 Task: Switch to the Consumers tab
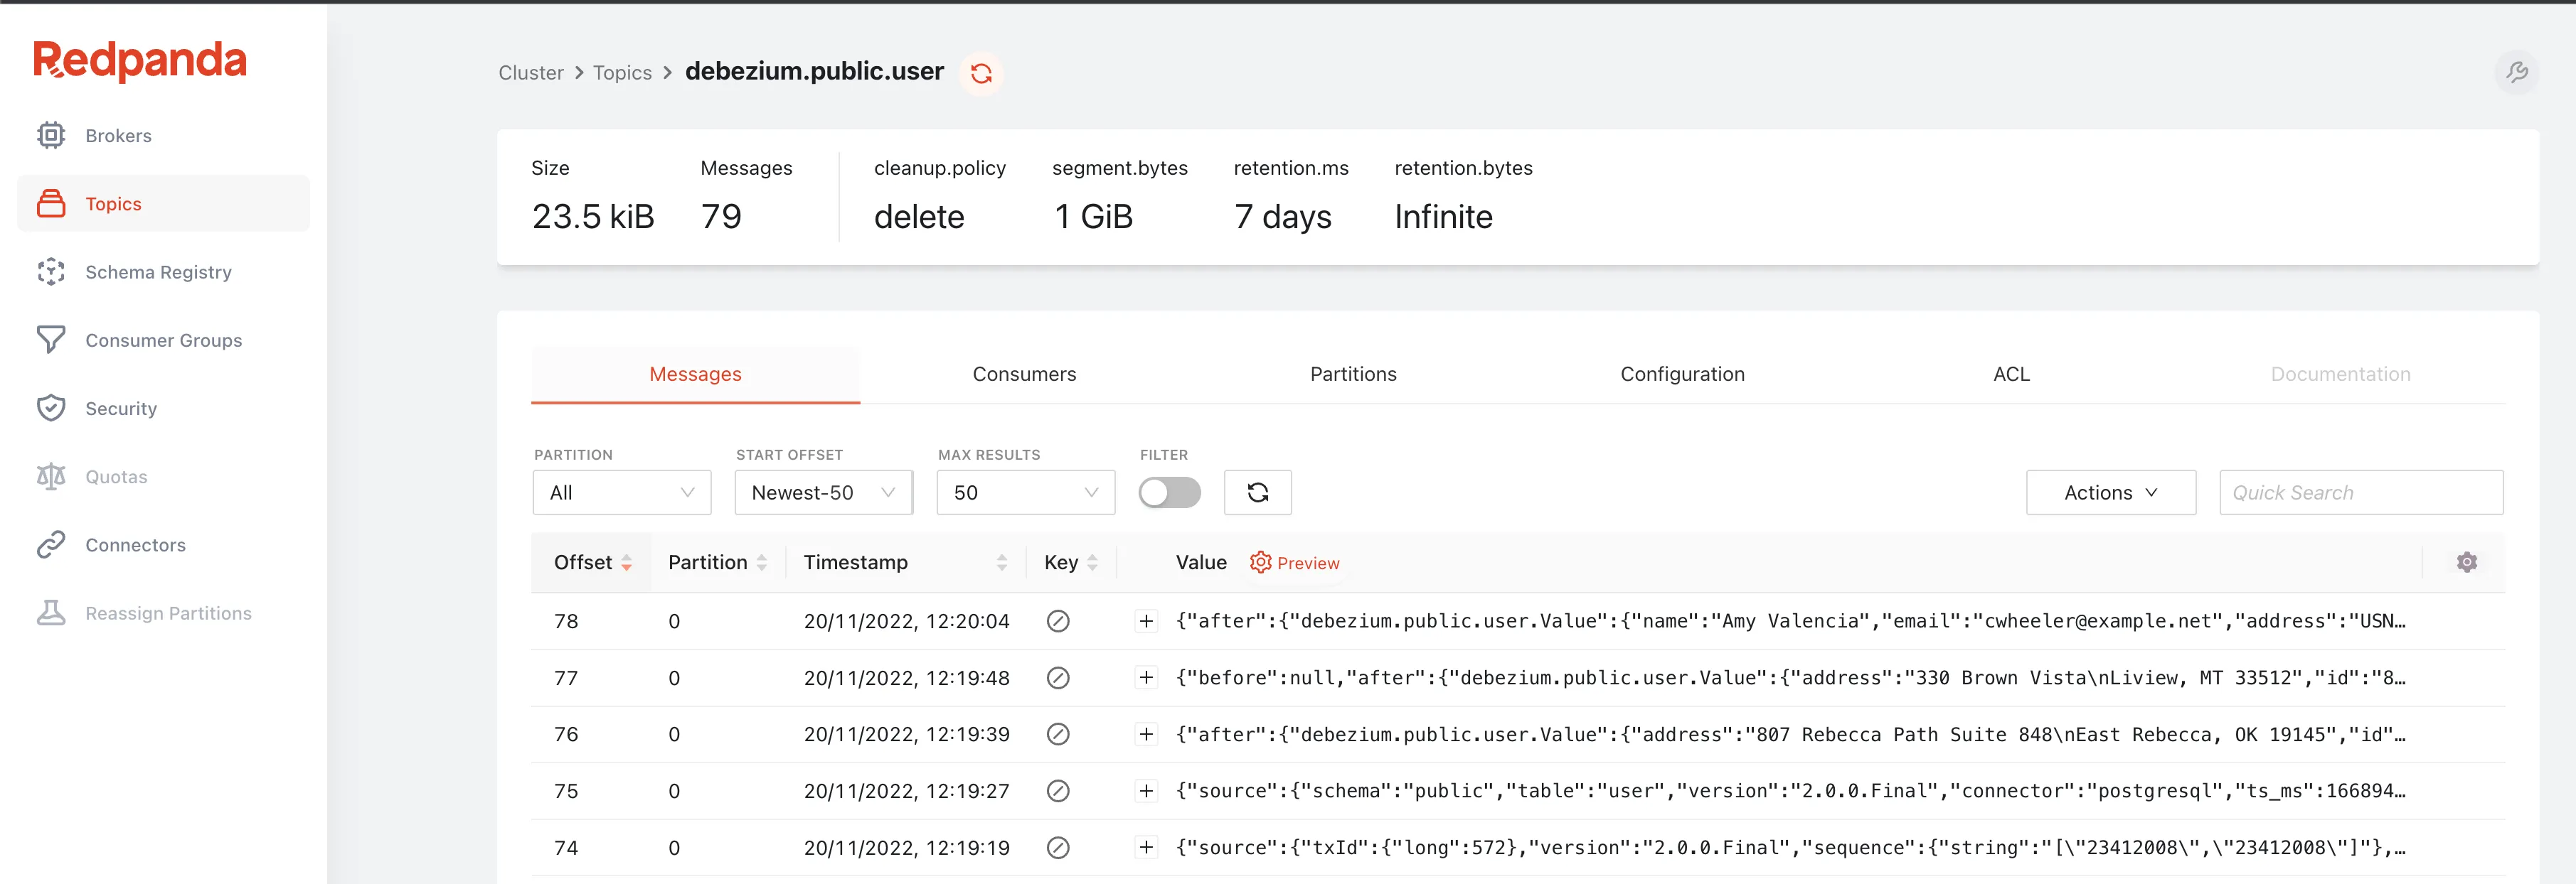click(x=1022, y=374)
